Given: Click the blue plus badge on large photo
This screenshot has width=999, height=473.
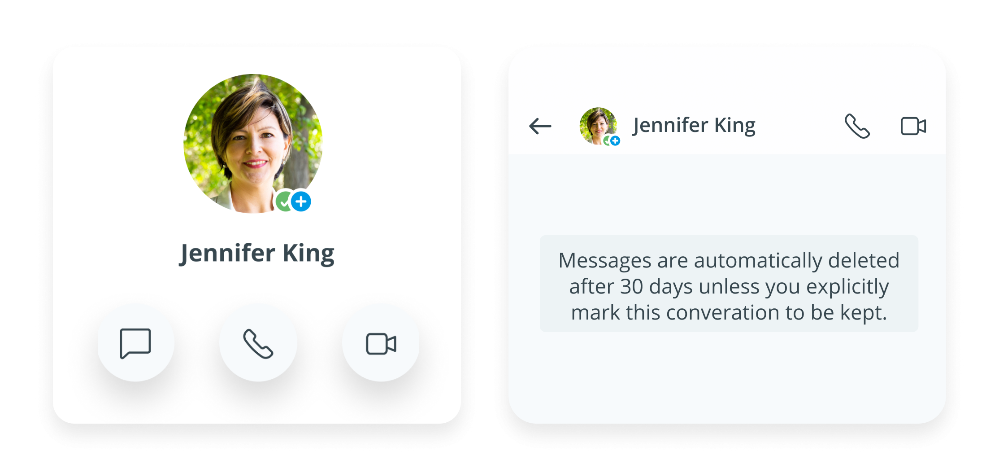Looking at the screenshot, I should click(301, 201).
